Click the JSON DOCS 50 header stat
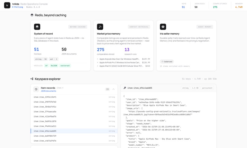 199,6
